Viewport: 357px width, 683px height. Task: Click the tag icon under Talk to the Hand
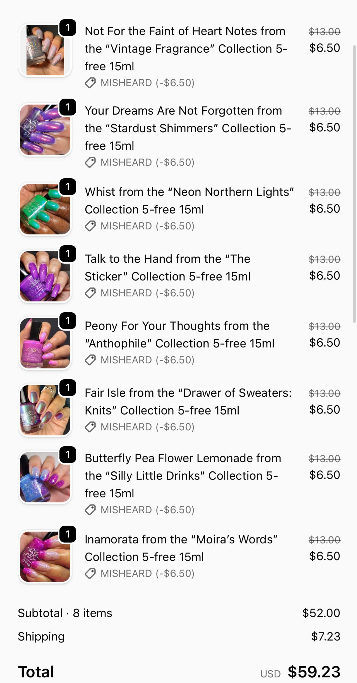pyautogui.click(x=90, y=293)
